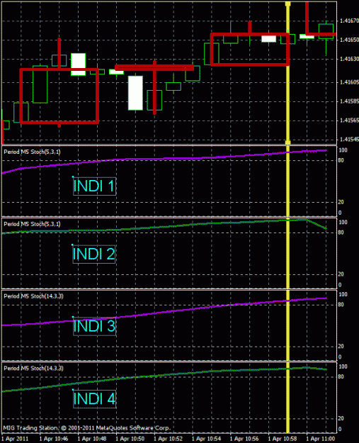The width and height of the screenshot is (359, 443).
Task: Select the INDI 3 text label
Action: click(94, 326)
